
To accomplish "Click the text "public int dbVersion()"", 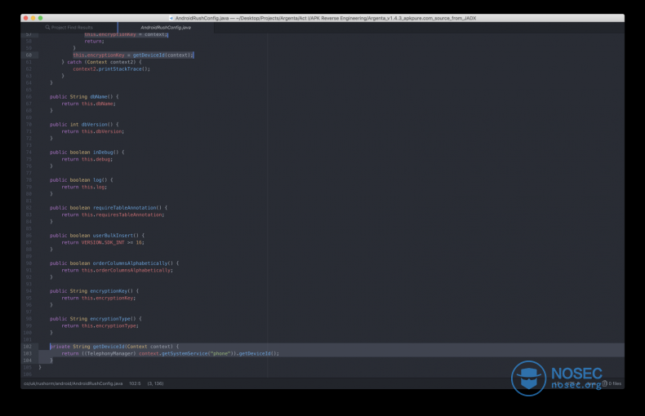I will (x=82, y=125).
